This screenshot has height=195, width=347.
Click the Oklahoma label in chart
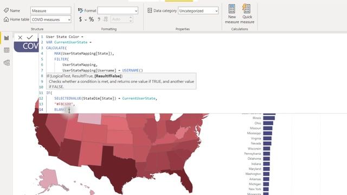coord(254,159)
